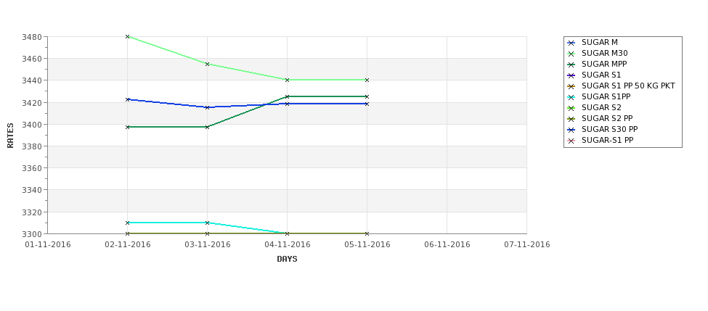Click the blue line point on 02-11-2016
This screenshot has width=708, height=311.
click(127, 99)
